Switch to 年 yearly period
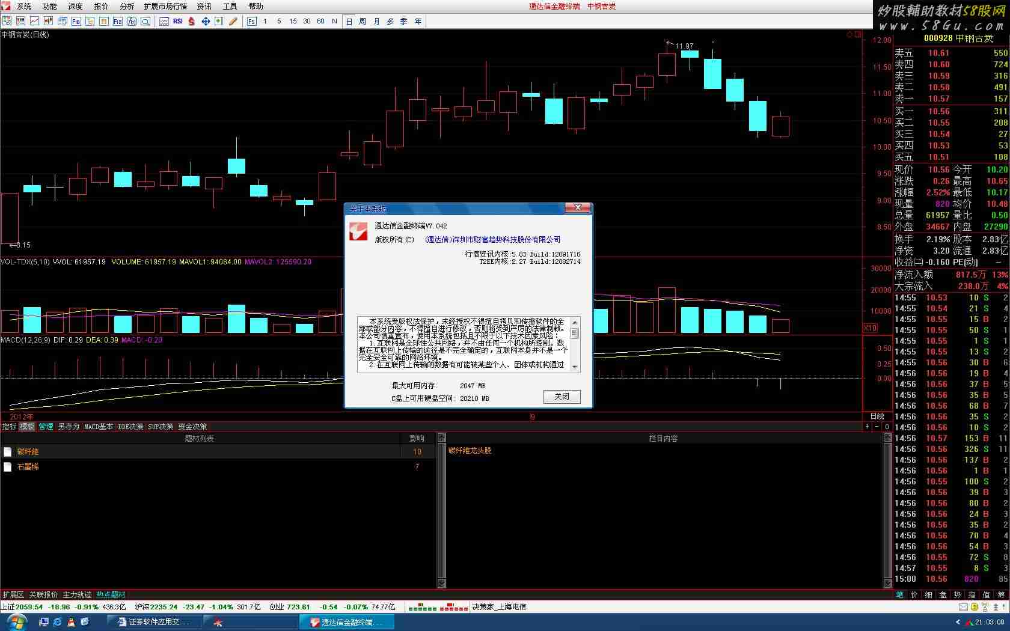Image resolution: width=1010 pixels, height=631 pixels. (x=418, y=21)
